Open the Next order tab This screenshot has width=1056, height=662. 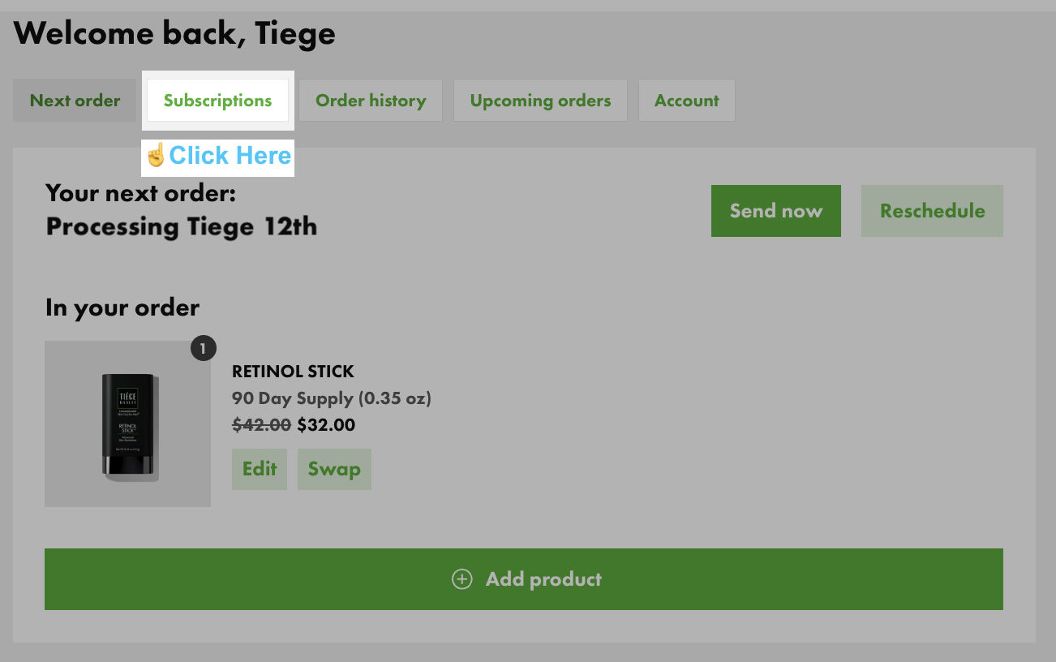click(75, 101)
